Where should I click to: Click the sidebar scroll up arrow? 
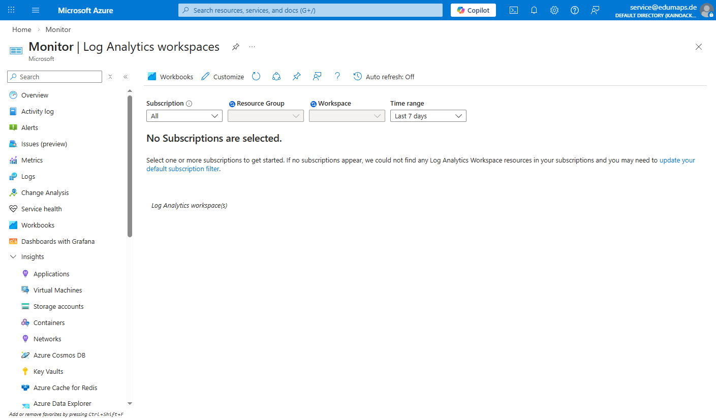(130, 91)
